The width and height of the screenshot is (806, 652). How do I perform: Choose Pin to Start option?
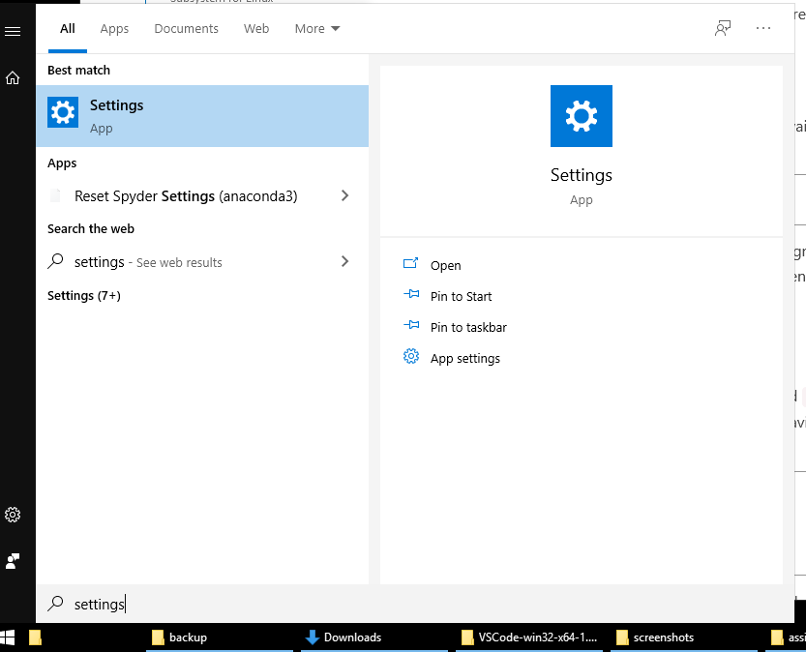pyautogui.click(x=461, y=296)
